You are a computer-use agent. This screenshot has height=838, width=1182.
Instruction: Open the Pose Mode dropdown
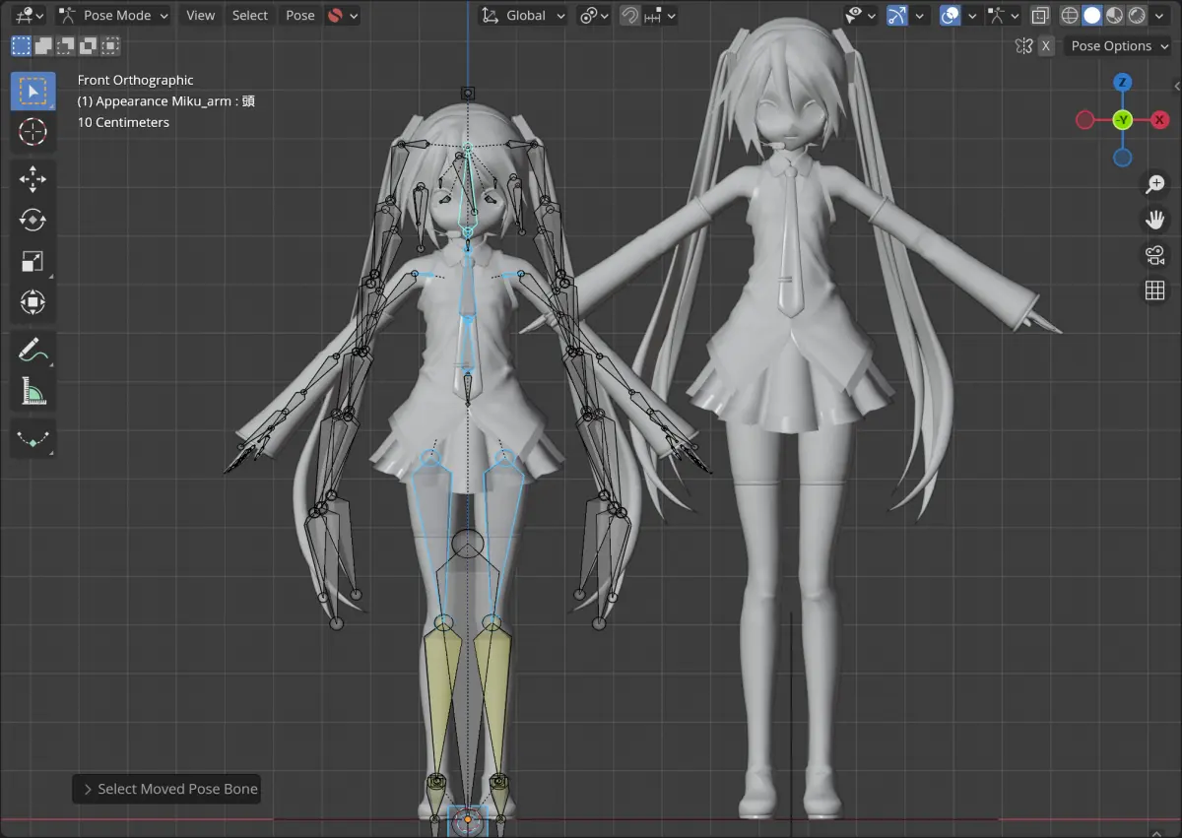pos(112,16)
